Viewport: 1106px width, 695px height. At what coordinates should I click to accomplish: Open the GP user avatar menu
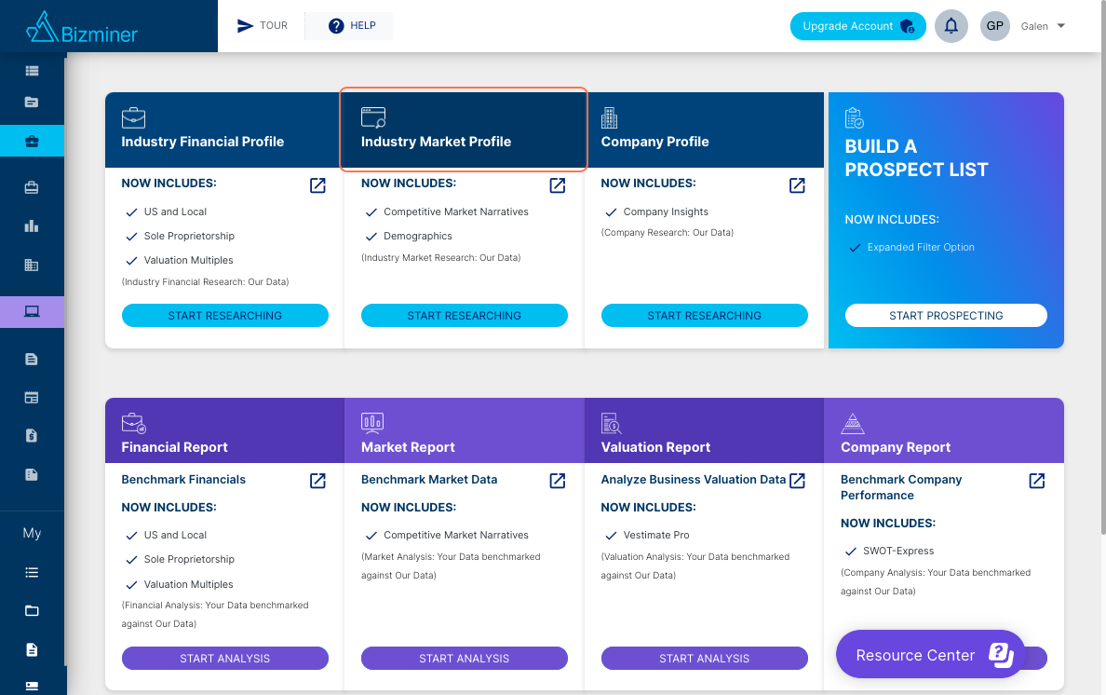[994, 26]
